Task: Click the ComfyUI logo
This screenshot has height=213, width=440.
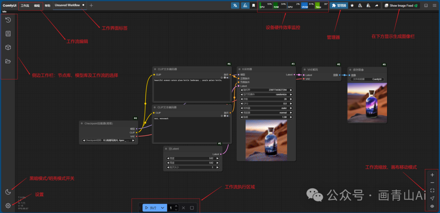Action: tap(9, 5)
